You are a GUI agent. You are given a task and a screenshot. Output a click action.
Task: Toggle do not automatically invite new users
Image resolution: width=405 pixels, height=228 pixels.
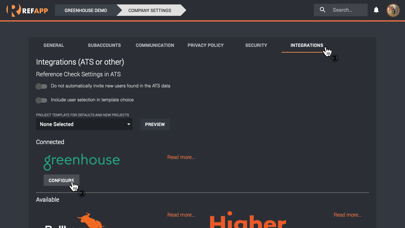click(41, 86)
